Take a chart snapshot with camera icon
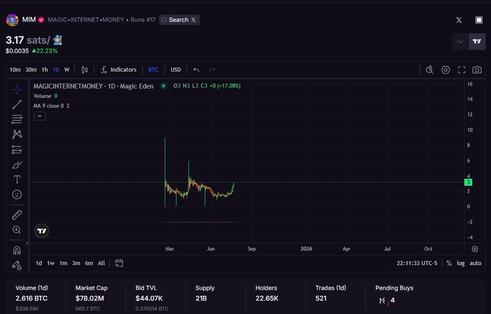The height and width of the screenshot is (314, 491). tap(477, 70)
